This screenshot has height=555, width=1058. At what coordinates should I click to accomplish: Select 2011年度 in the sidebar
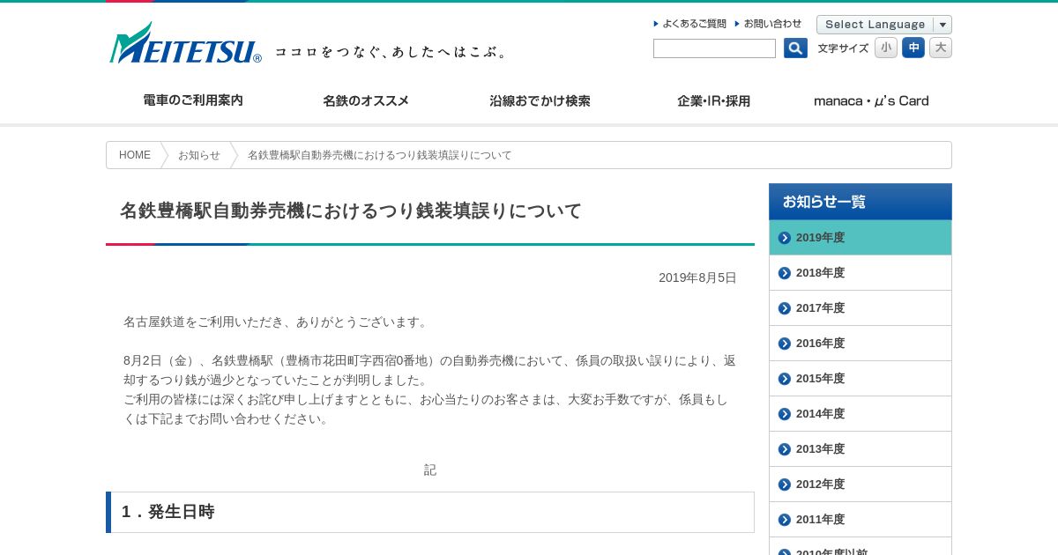coord(861,520)
